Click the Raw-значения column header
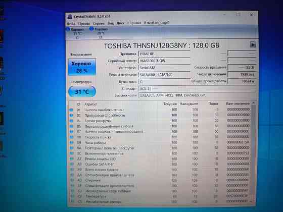Viewport: 283px width, 212px height. click(x=238, y=103)
